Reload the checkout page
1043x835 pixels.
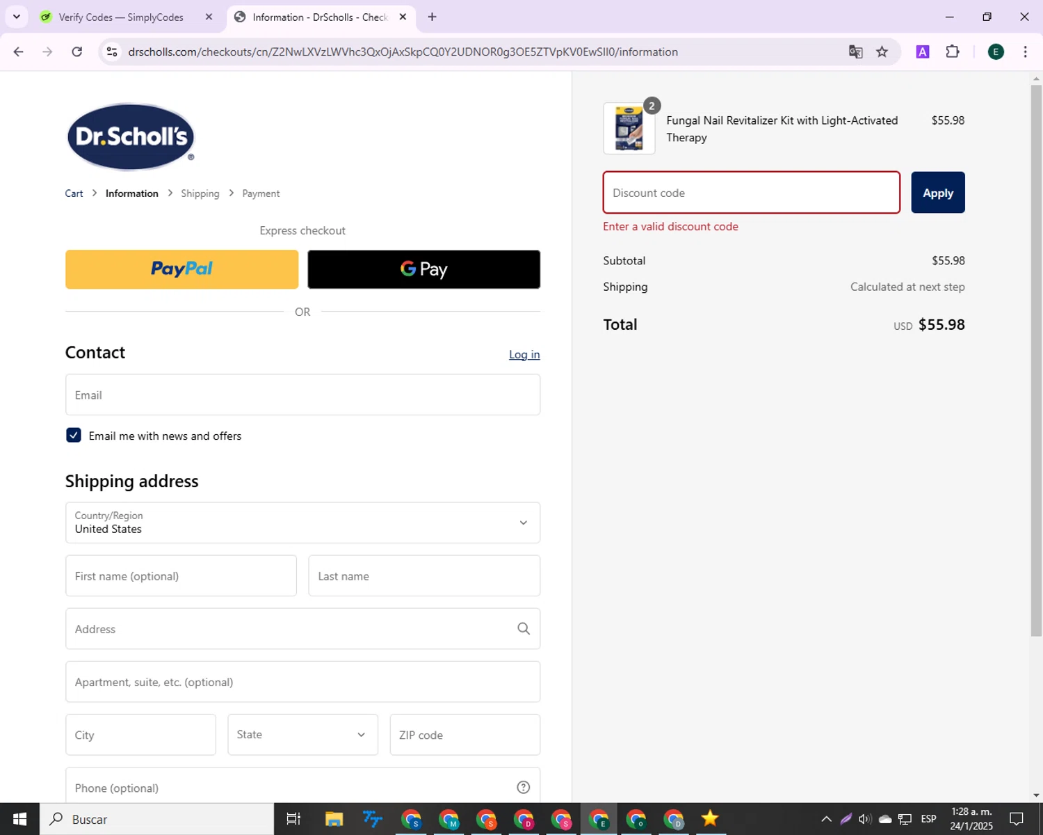click(77, 51)
